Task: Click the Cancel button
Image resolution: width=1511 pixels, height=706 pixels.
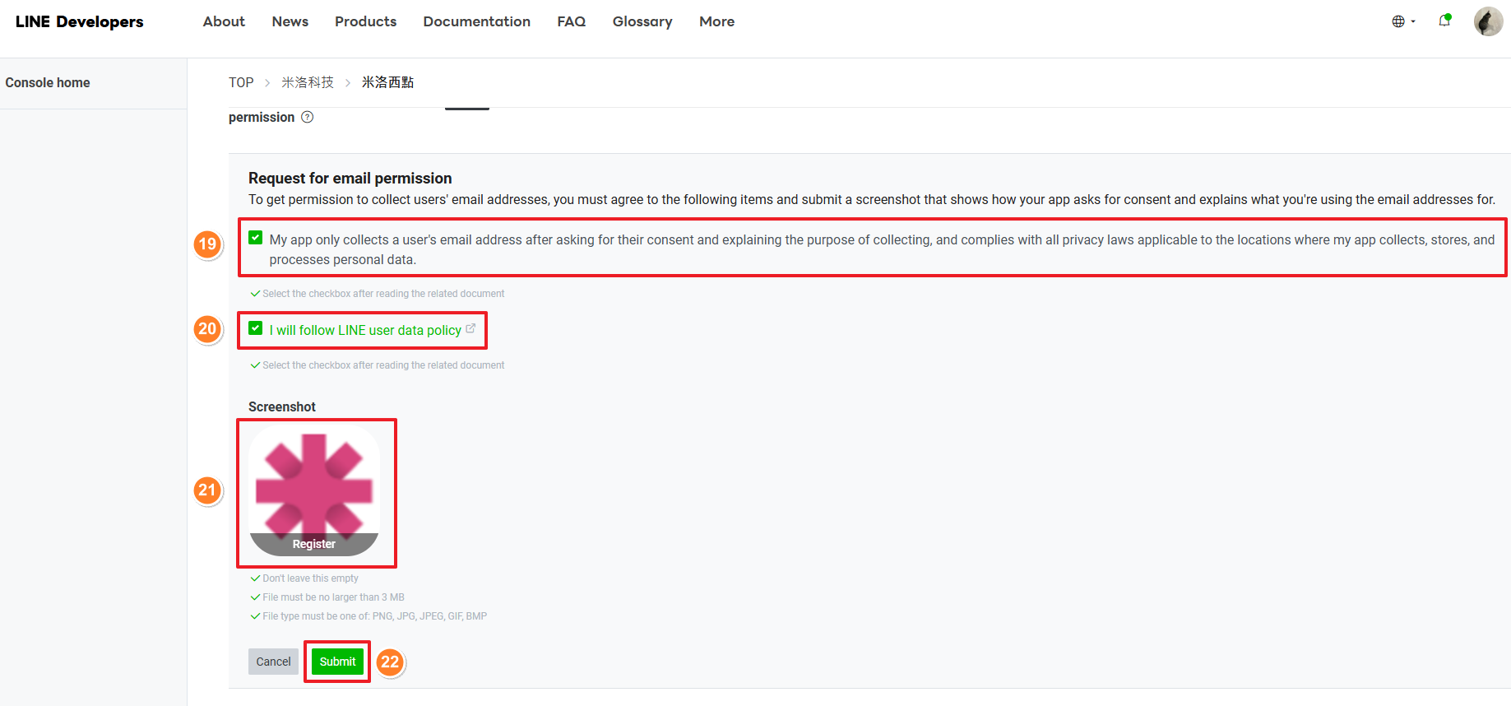Action: click(273, 662)
